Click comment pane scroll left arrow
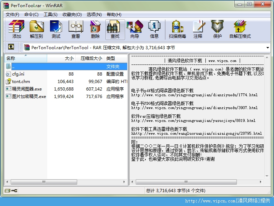 pos(132,182)
